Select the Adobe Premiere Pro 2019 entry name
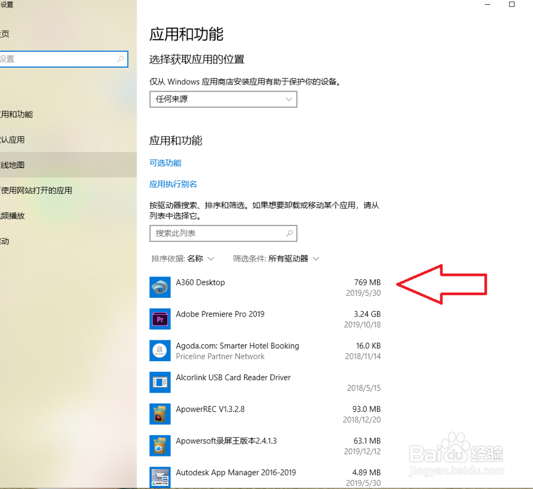533x489 pixels. 220,314
